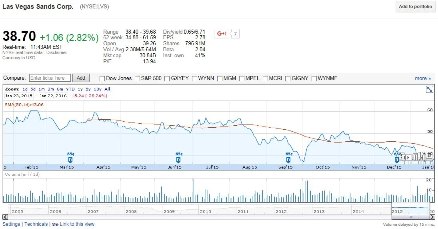438x229 pixels.
Task: Click the timeline scrollbar grip handle
Action: click(x=411, y=217)
